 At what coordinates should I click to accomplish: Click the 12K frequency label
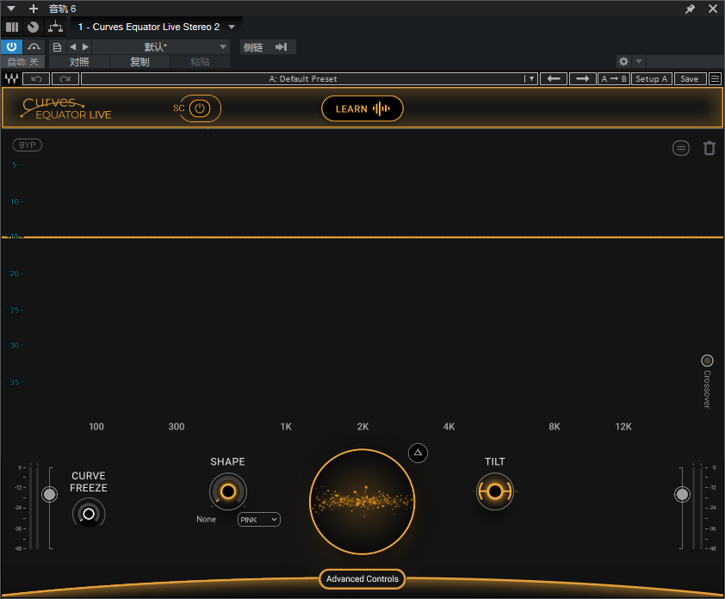click(x=623, y=427)
